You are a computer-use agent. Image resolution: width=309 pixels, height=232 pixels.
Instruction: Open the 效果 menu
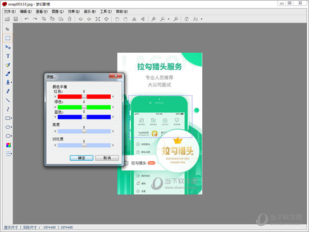pos(74,12)
